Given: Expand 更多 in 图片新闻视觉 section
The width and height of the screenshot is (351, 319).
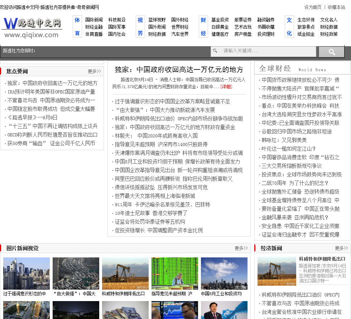Looking at the screenshot, I should 241,248.
